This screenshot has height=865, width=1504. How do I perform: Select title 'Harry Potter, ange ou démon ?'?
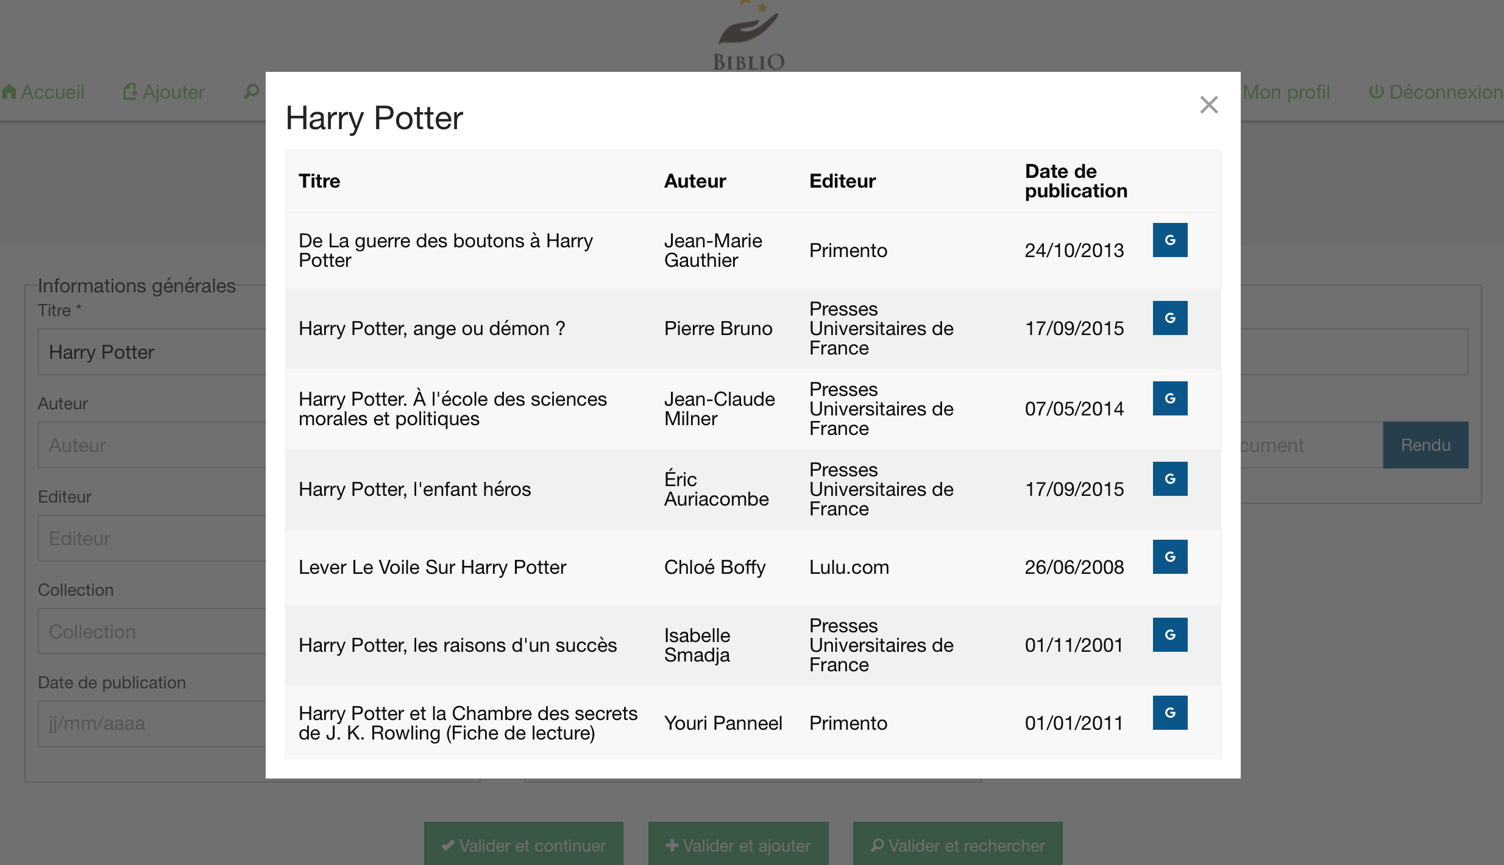432,328
